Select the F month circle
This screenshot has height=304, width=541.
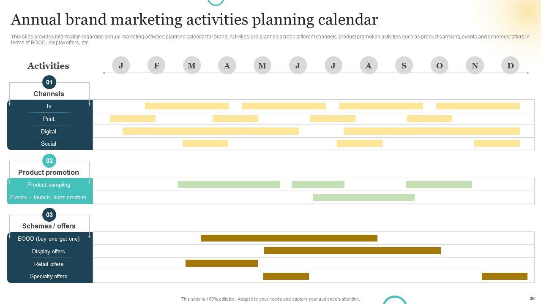pyautogui.click(x=156, y=65)
